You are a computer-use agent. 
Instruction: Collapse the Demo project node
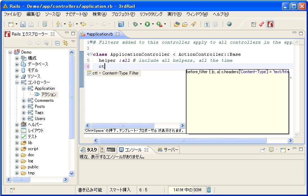click(x=10, y=52)
